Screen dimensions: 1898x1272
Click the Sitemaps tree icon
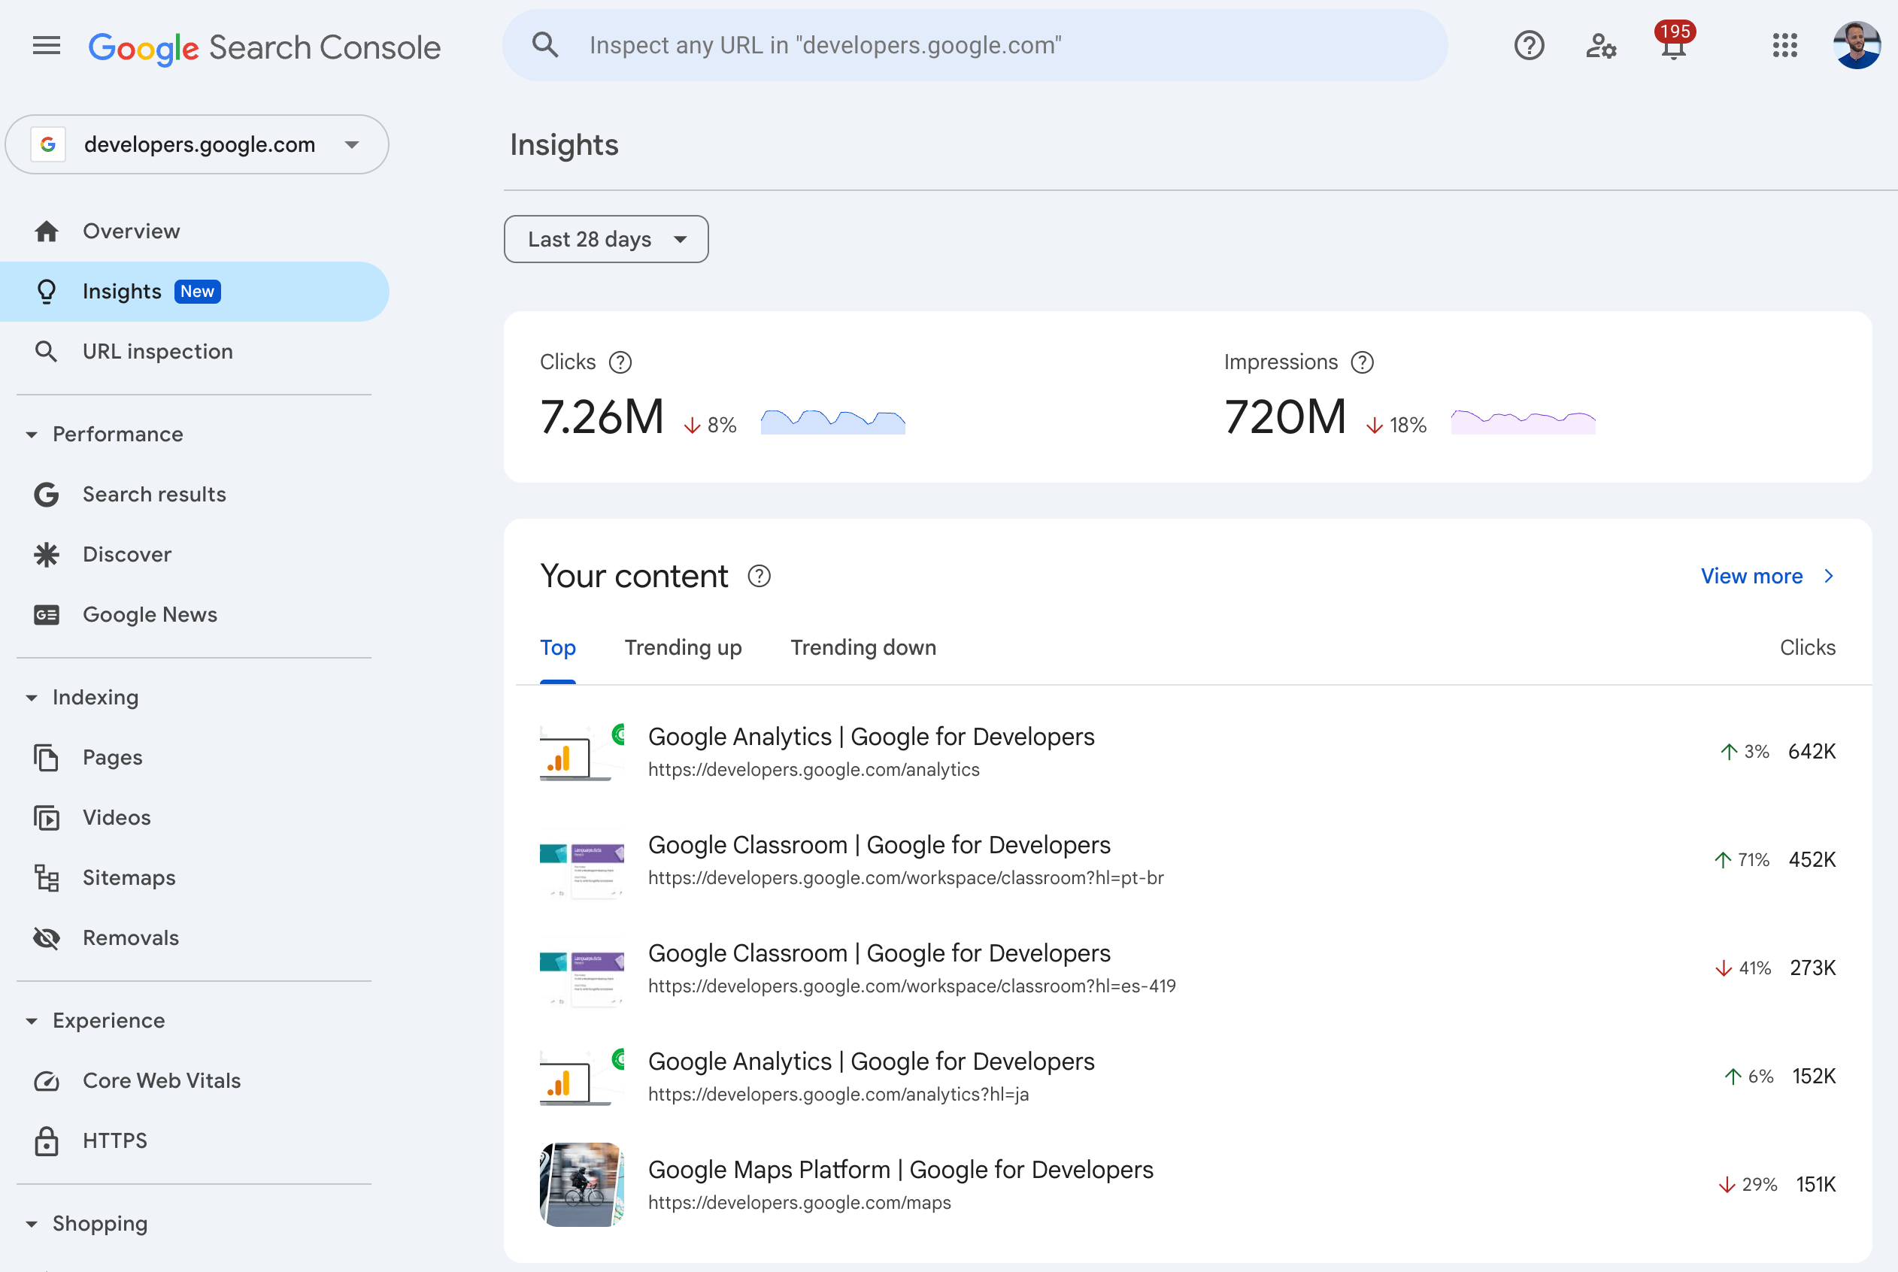[x=47, y=877]
